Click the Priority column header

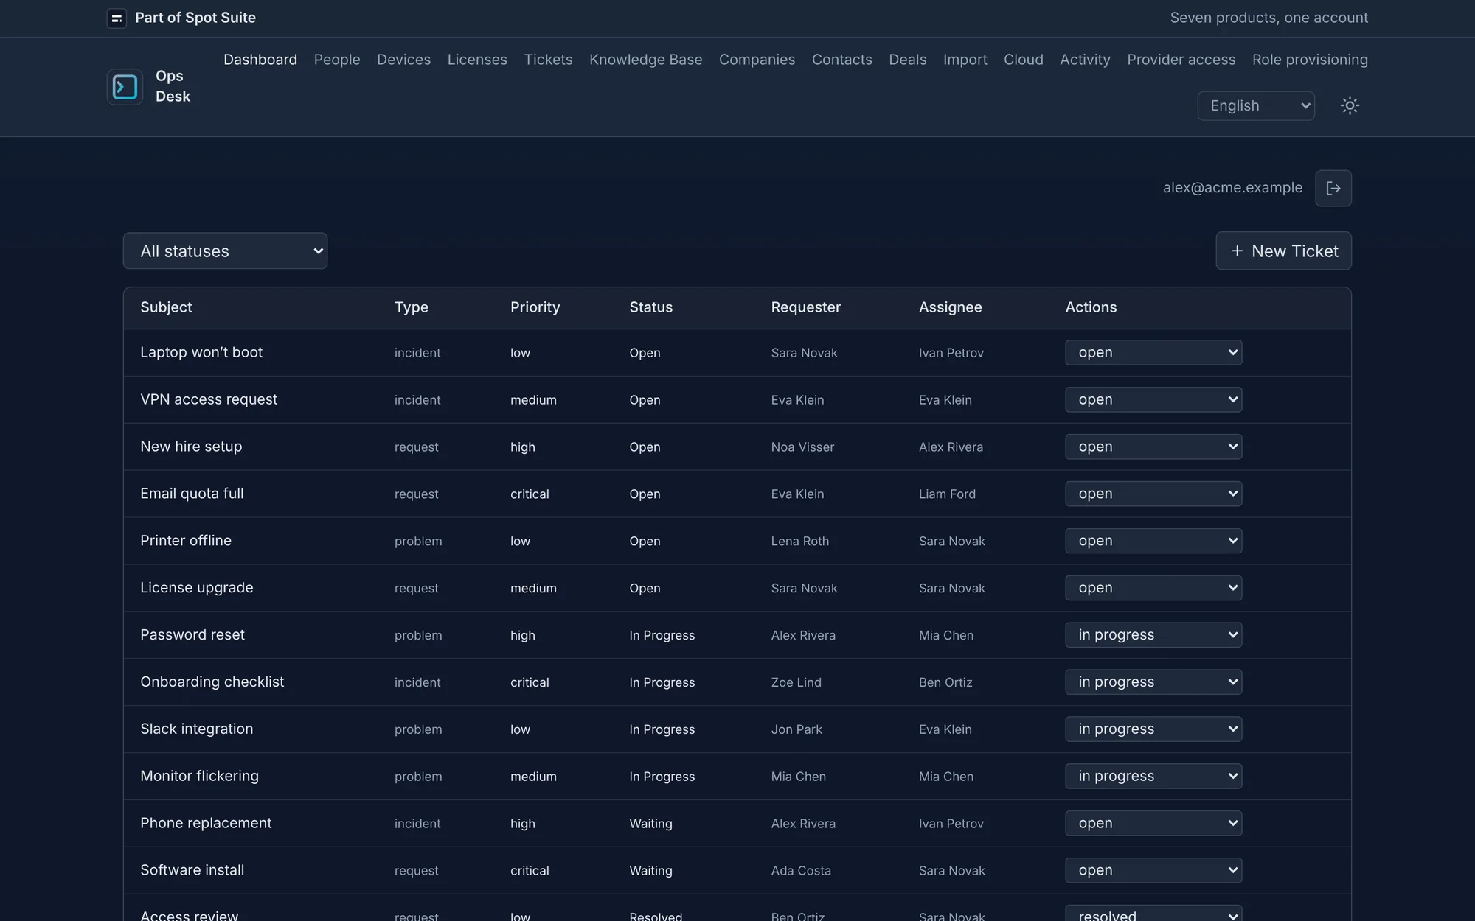(535, 307)
